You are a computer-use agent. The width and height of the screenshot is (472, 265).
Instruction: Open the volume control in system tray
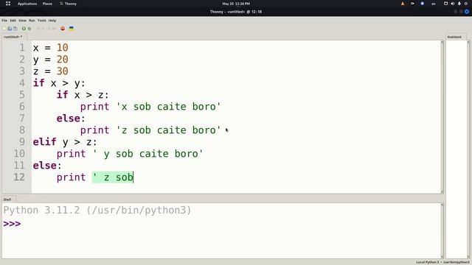pyautogui.click(x=452, y=4)
